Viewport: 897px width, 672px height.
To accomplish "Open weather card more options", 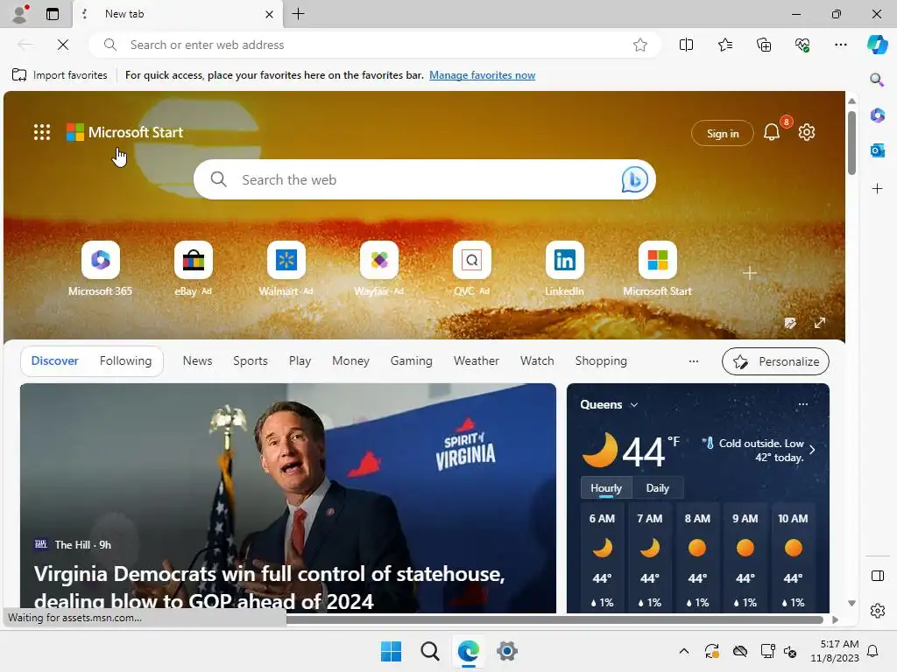I will tap(803, 404).
